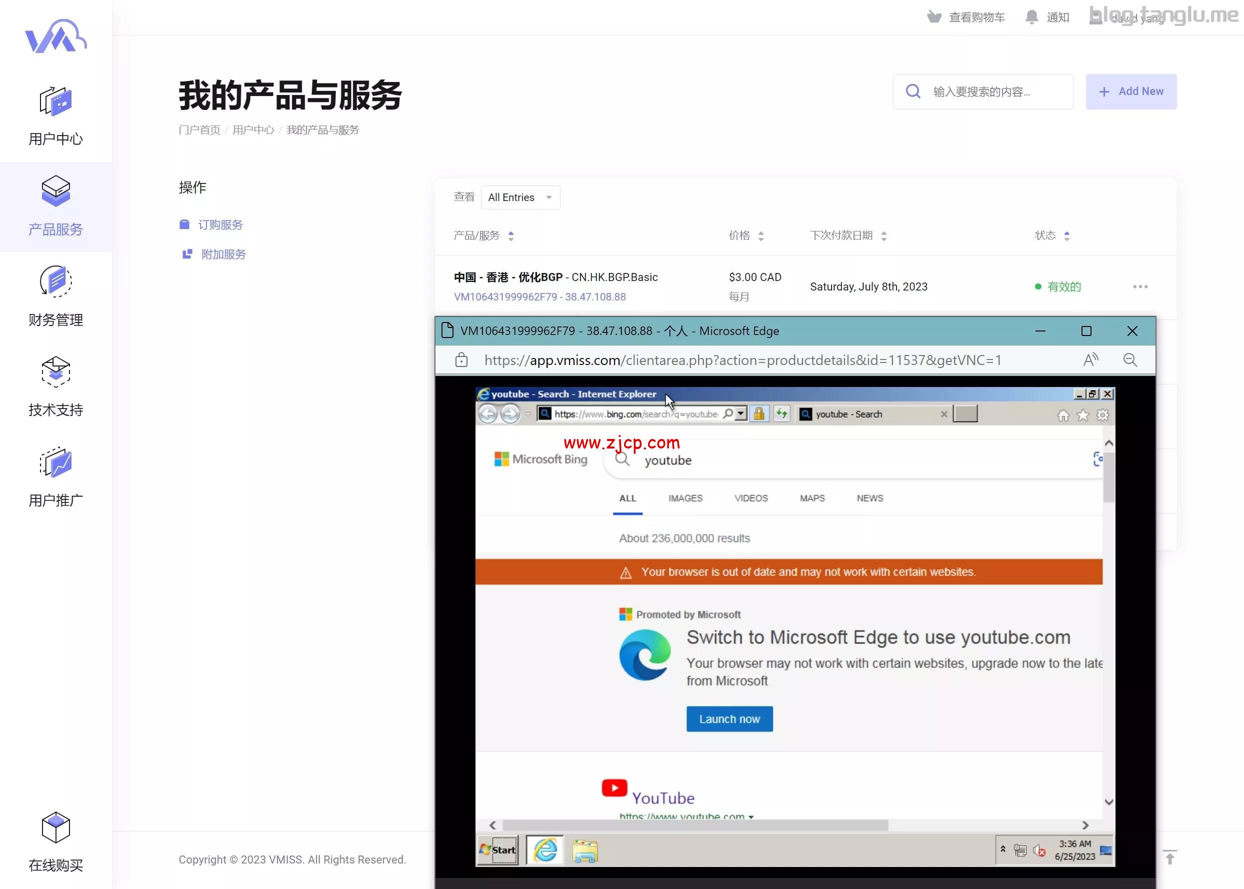Viewport: 1244px width, 889px height.
Task: Select the VIDEOS Bing tab
Action: point(751,498)
